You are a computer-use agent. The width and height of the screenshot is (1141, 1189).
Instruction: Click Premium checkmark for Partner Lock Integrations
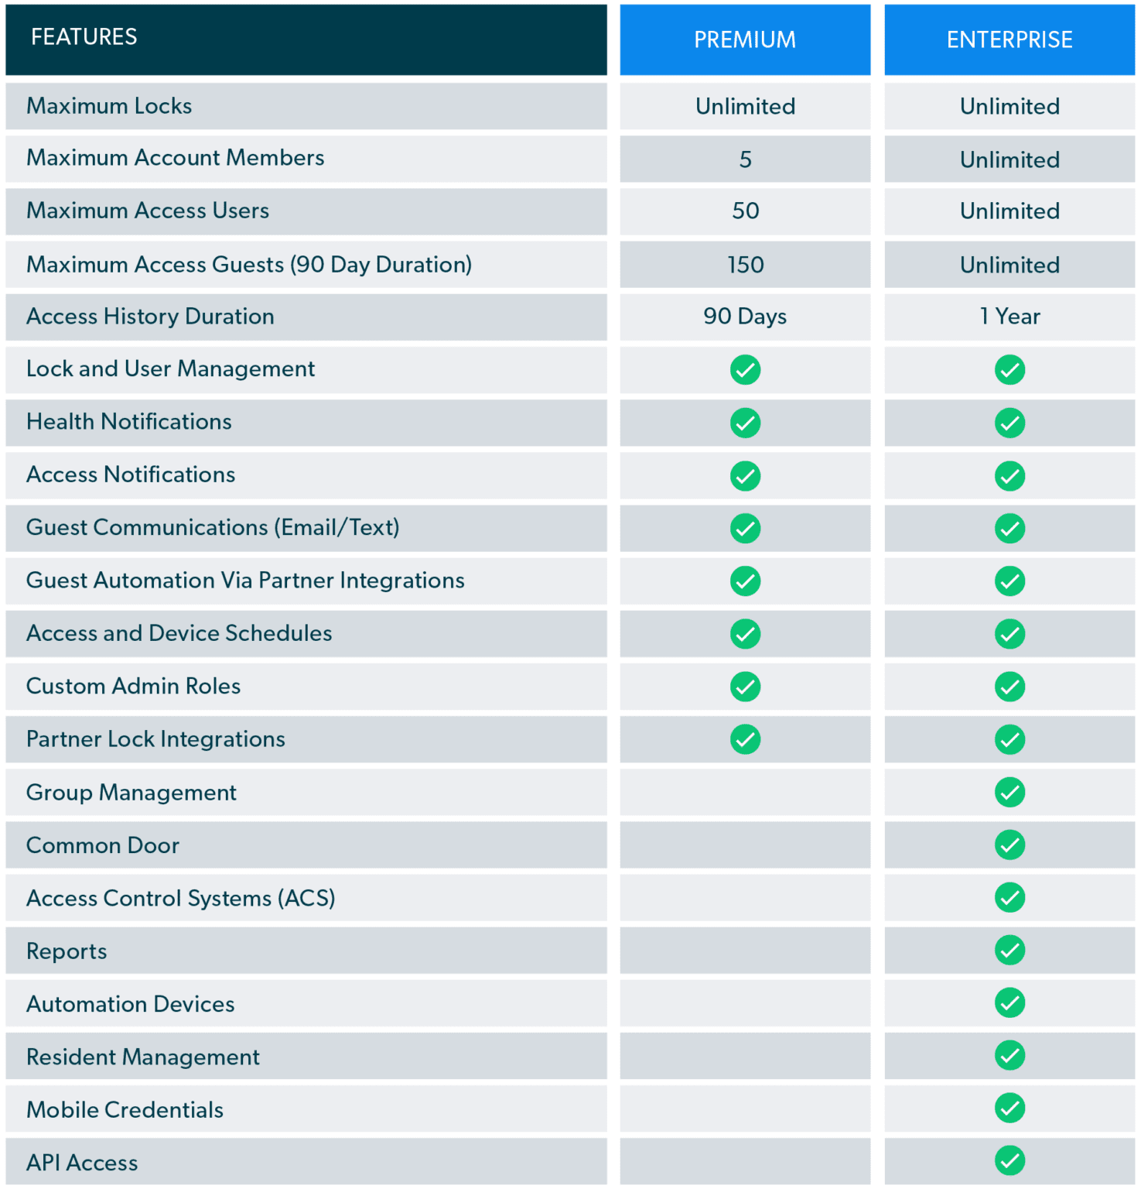pyautogui.click(x=745, y=739)
